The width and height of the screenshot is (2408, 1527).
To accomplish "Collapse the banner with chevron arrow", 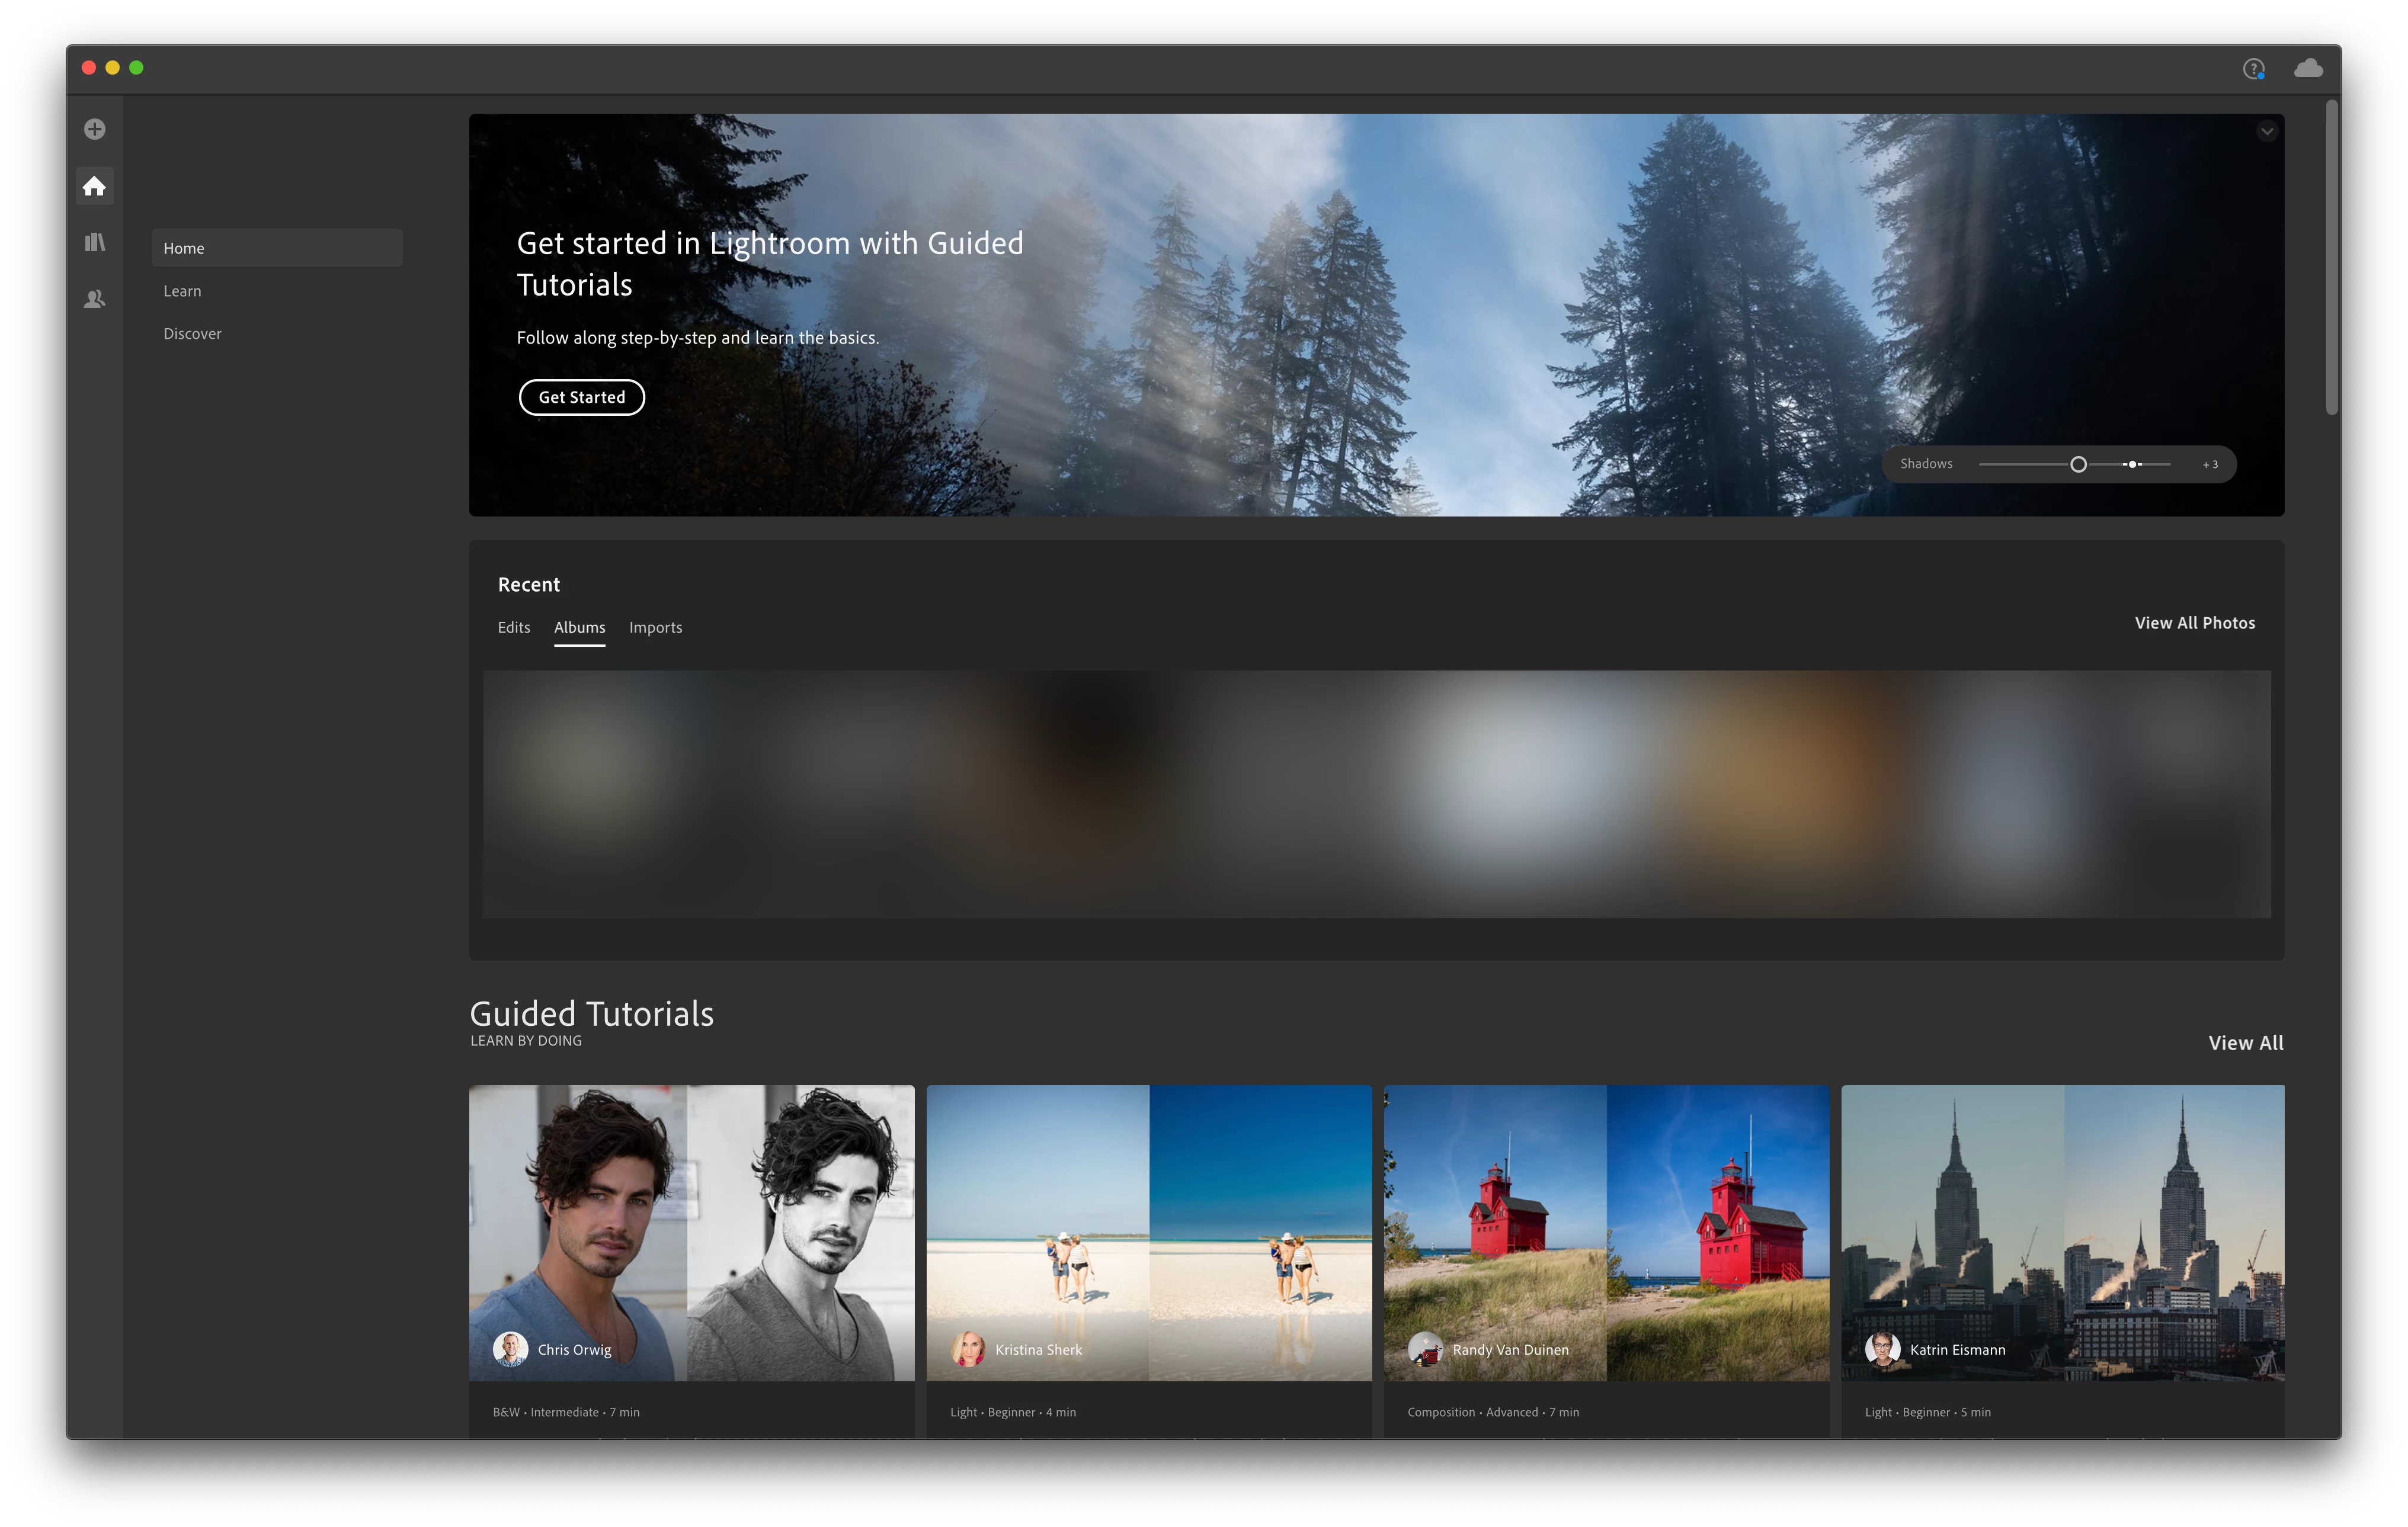I will pyautogui.click(x=2266, y=131).
